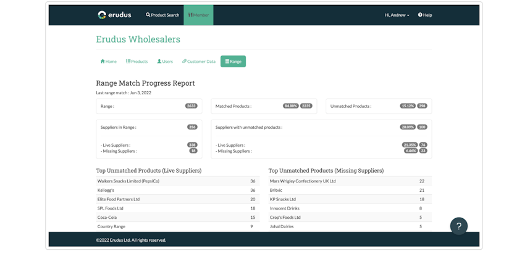Image resolution: width=530 pixels, height=254 pixels.
Task: Click the Range Match Progress Report heading
Action: click(x=145, y=83)
